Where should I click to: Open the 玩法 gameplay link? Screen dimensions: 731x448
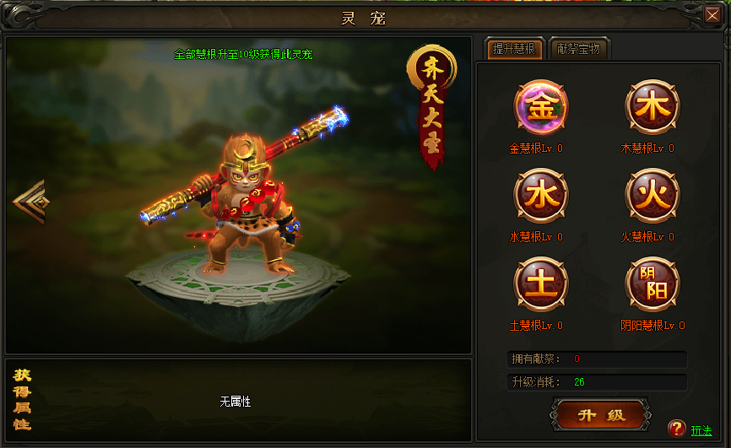[701, 430]
